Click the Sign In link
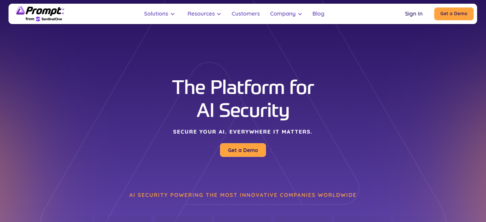486x222 pixels. click(413, 14)
